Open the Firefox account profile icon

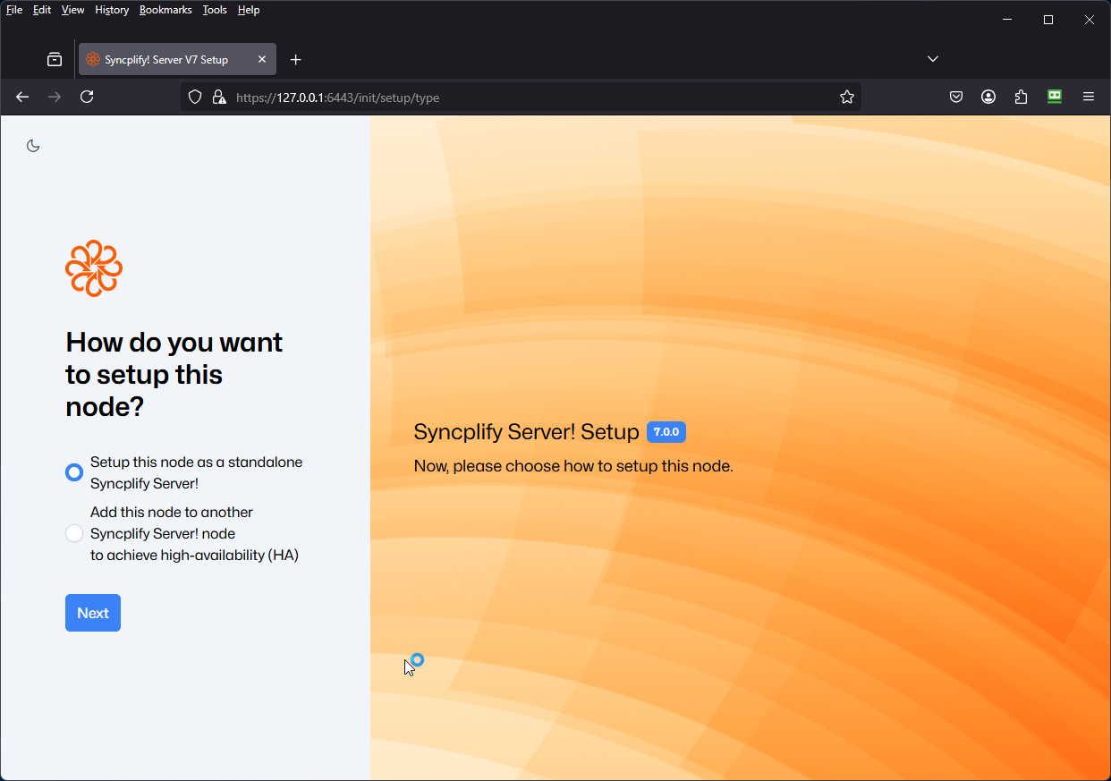988,97
